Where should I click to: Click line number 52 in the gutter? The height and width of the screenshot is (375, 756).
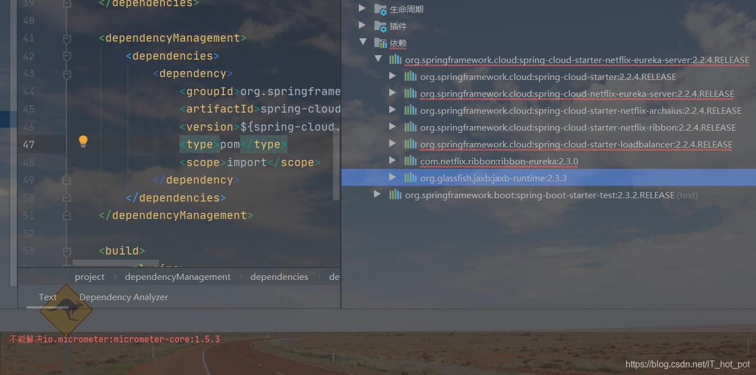click(x=28, y=233)
